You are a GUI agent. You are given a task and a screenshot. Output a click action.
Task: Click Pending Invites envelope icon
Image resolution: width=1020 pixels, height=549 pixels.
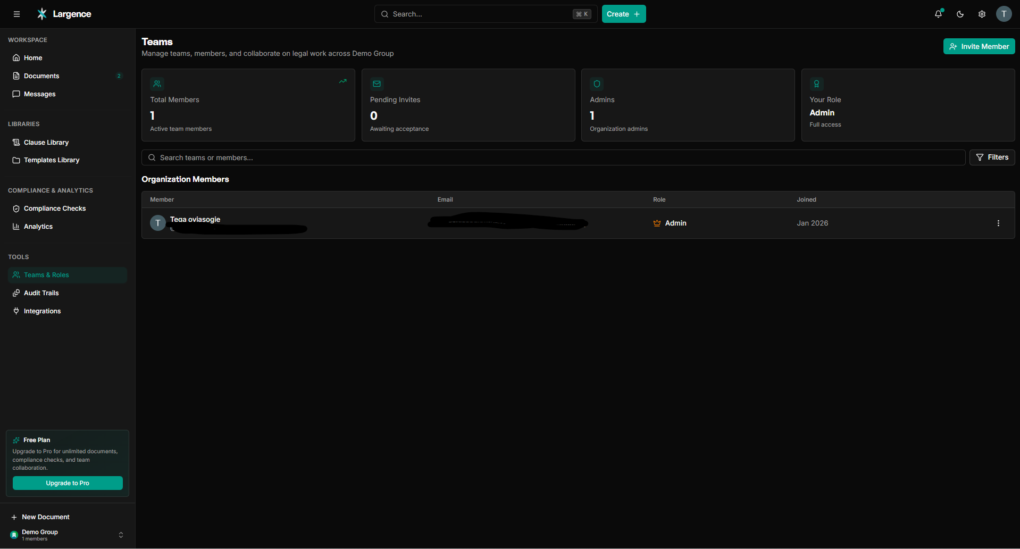tap(377, 84)
